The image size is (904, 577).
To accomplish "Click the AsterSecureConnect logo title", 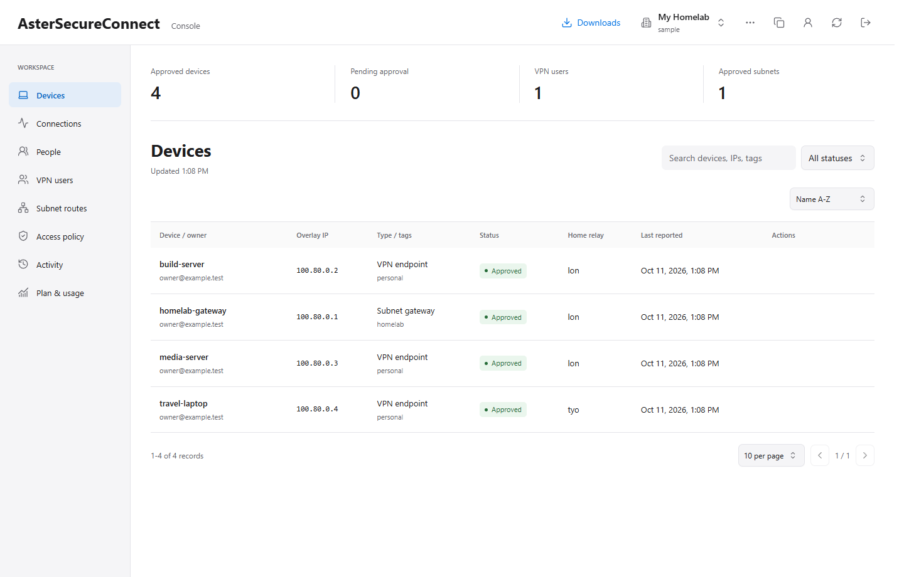I will [x=89, y=24].
